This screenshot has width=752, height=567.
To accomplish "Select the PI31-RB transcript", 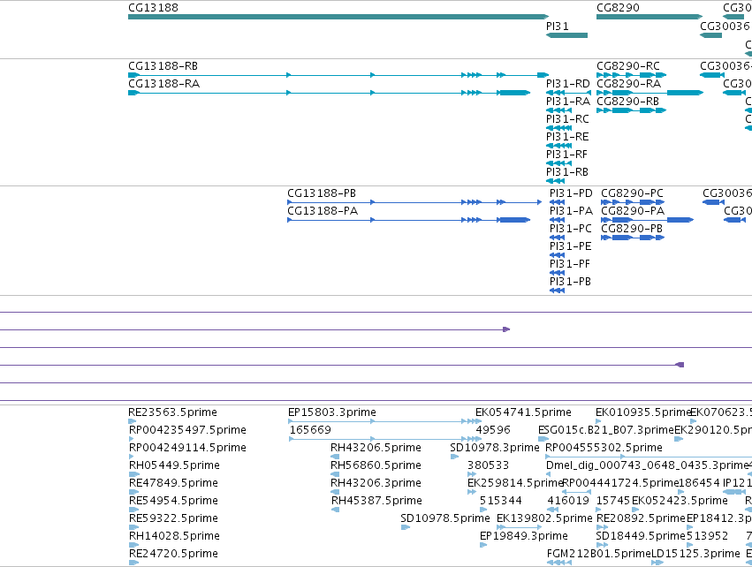I will pos(555,181).
